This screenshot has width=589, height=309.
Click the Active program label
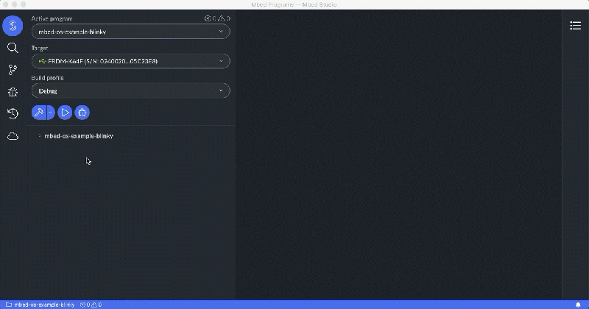coord(52,18)
